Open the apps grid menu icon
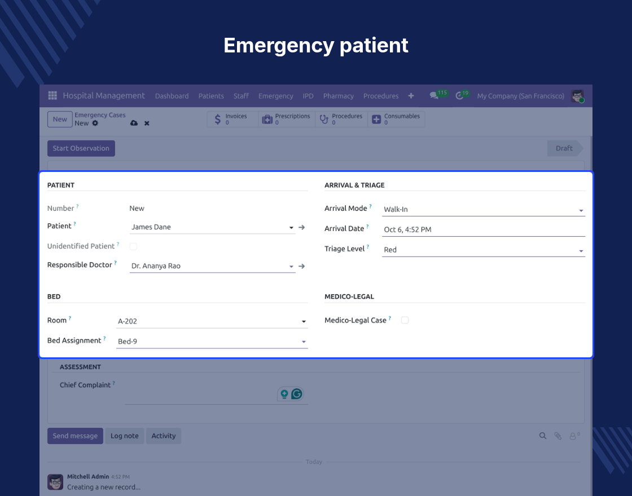This screenshot has width=632, height=496. point(52,95)
